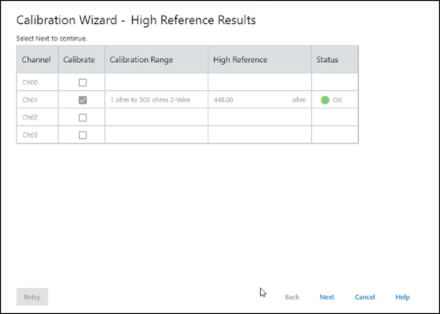Tick the Ch03 calibrate checkbox
Image resolution: width=440 pixels, height=314 pixels.
(x=83, y=135)
